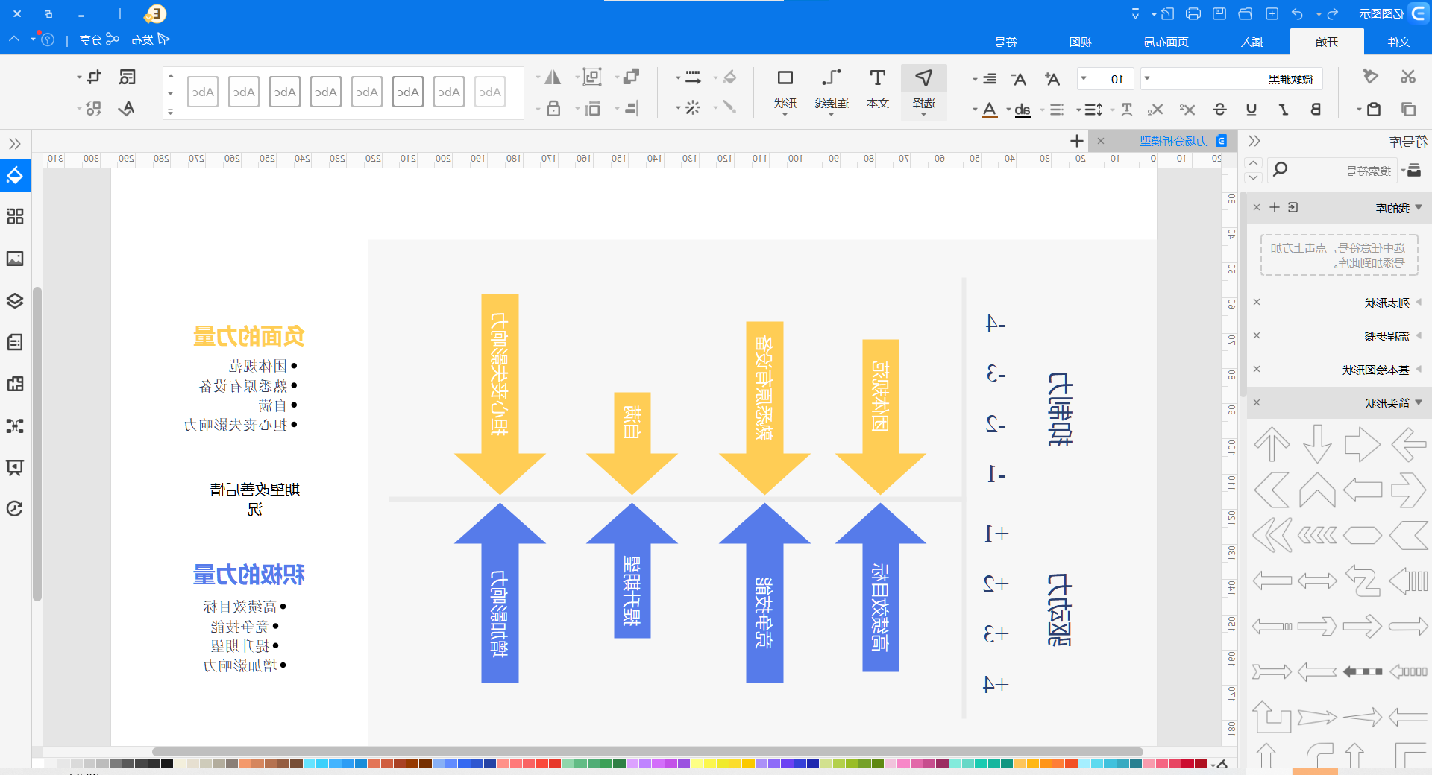Click the presentation screen icon in the sidebar
This screenshot has height=775, width=1432.
[x=15, y=467]
